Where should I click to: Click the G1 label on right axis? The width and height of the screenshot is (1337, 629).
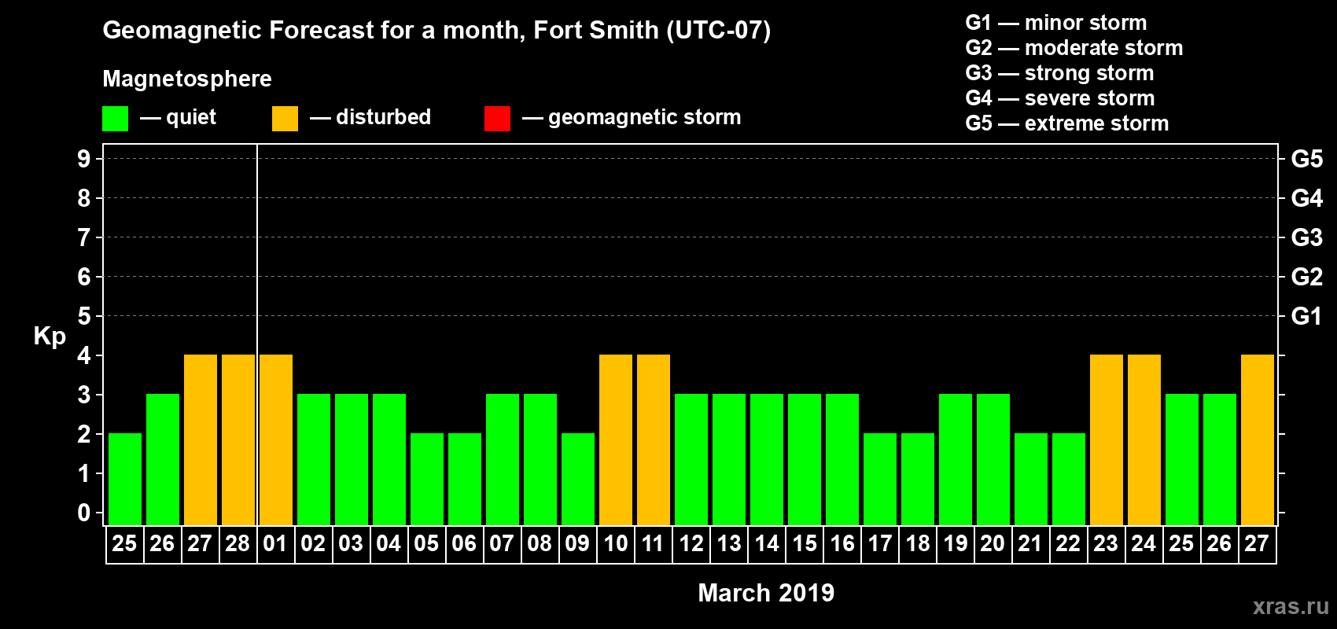1307,316
